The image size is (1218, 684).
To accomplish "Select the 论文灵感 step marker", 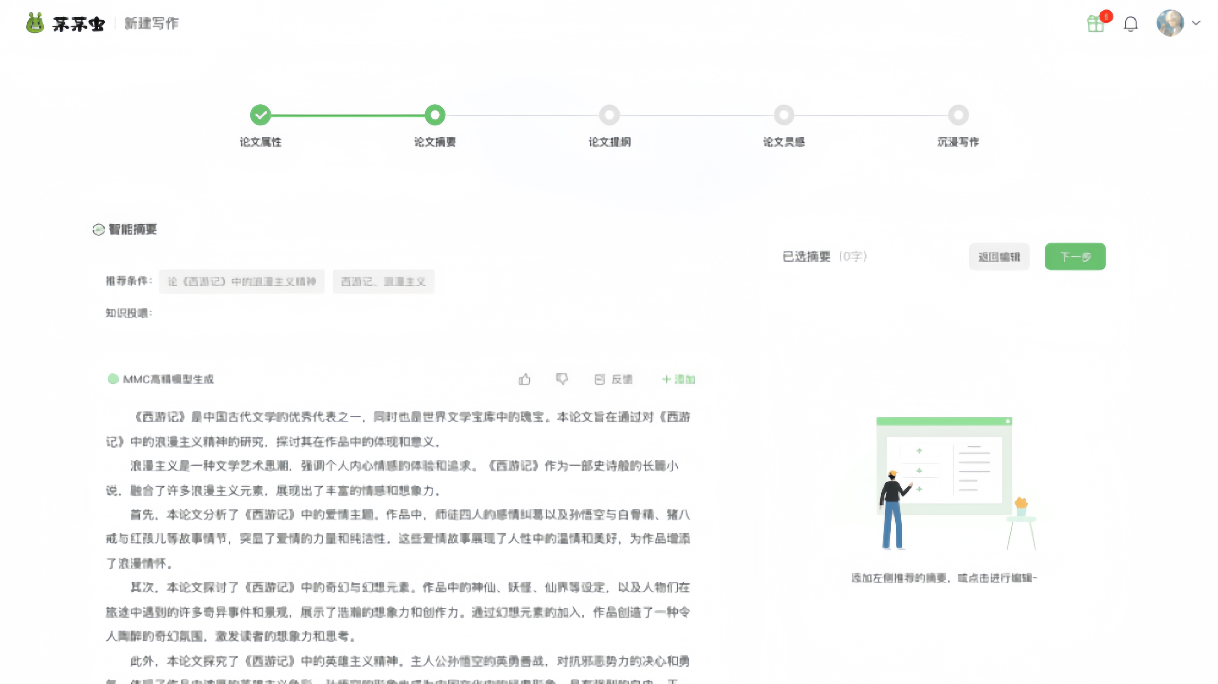I will (x=784, y=115).
